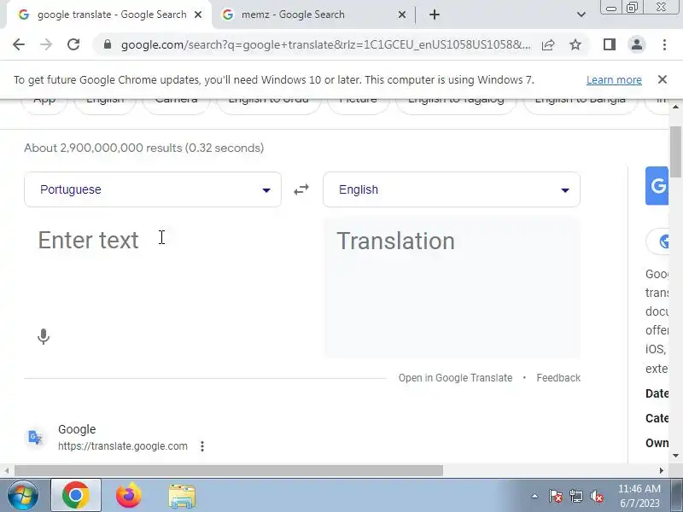Click the results count text
683x512 pixels.
[143, 148]
